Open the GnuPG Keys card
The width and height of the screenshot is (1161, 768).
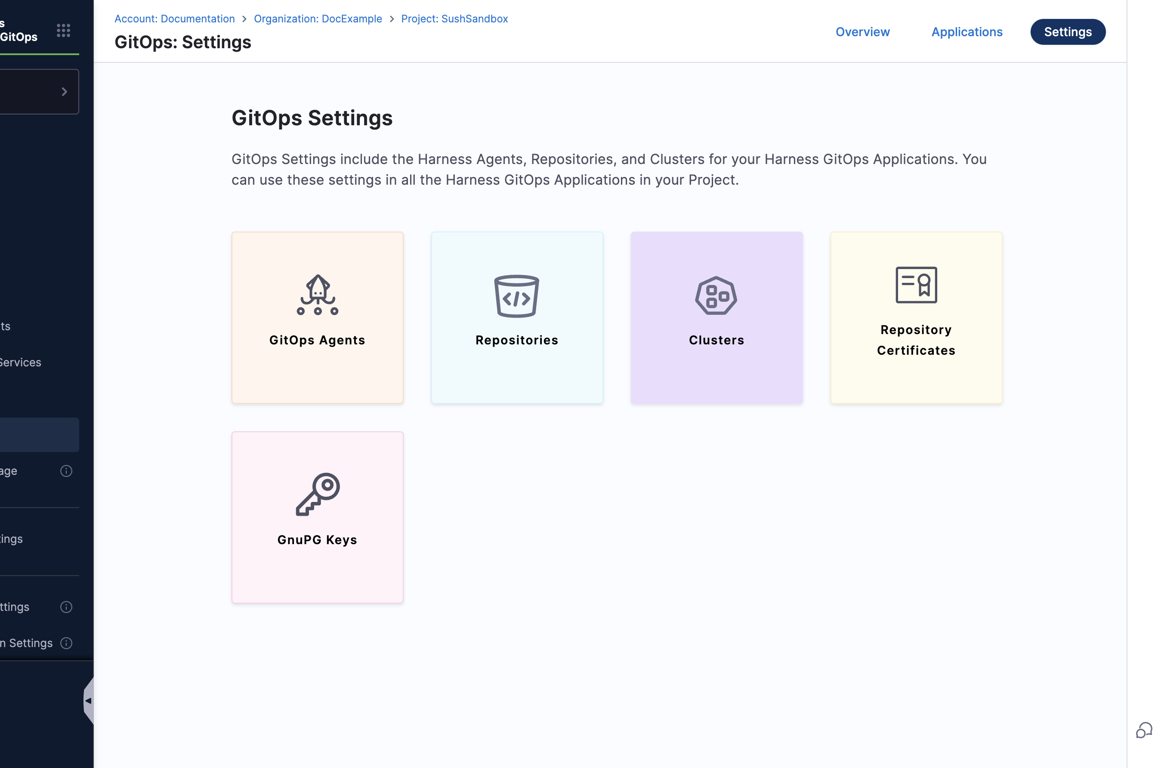(317, 517)
